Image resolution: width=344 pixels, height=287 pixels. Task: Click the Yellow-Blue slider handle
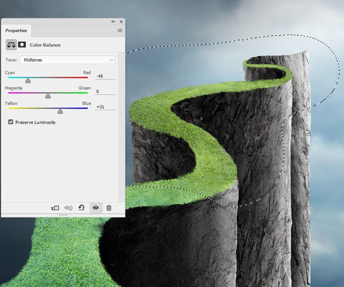tap(60, 111)
